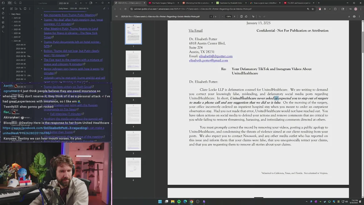Viewport: 364px width, 205px height.
Task: Switch to the Live Notes tab
Action: tap(43, 3)
